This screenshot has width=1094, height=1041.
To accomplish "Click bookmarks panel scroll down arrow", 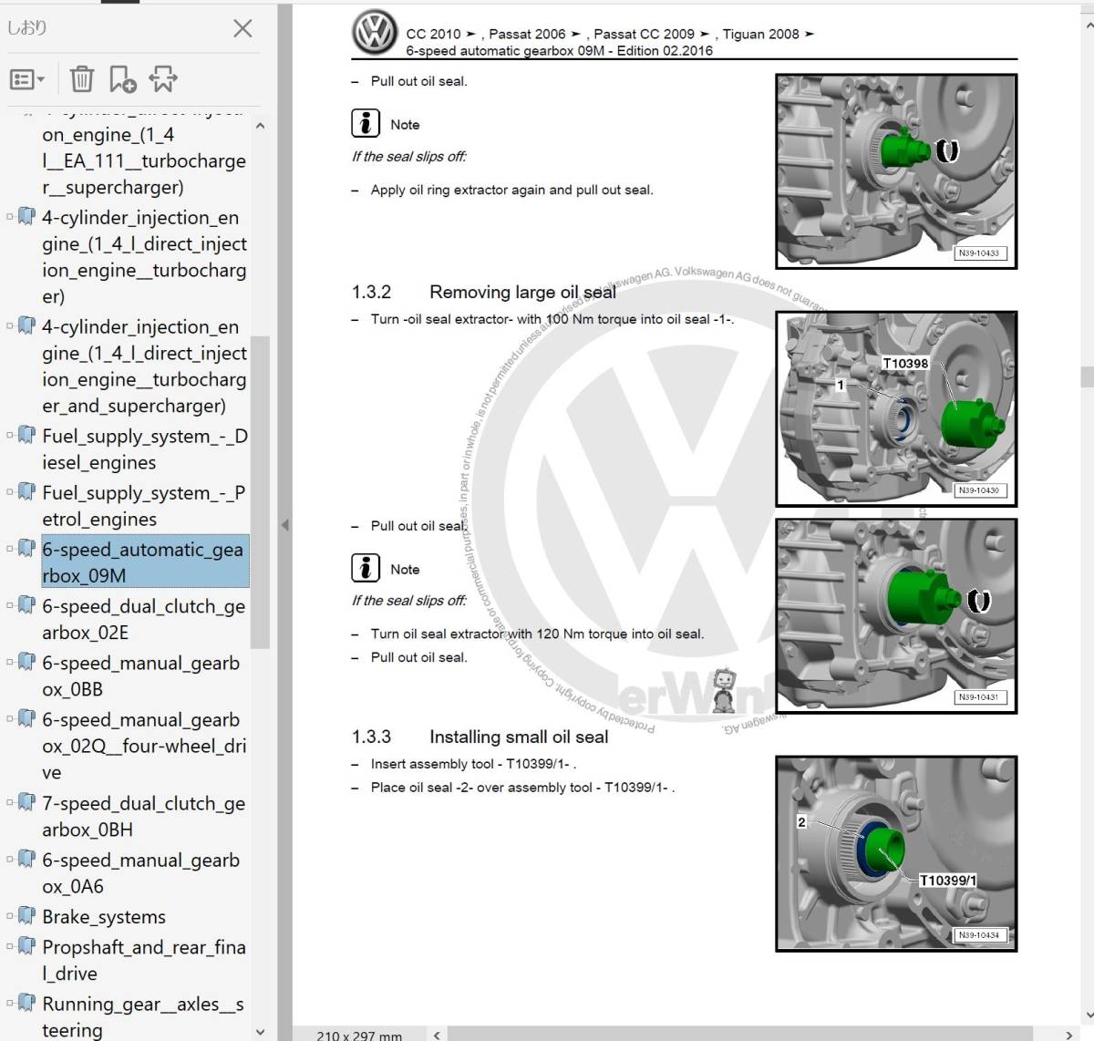I will tap(261, 1031).
